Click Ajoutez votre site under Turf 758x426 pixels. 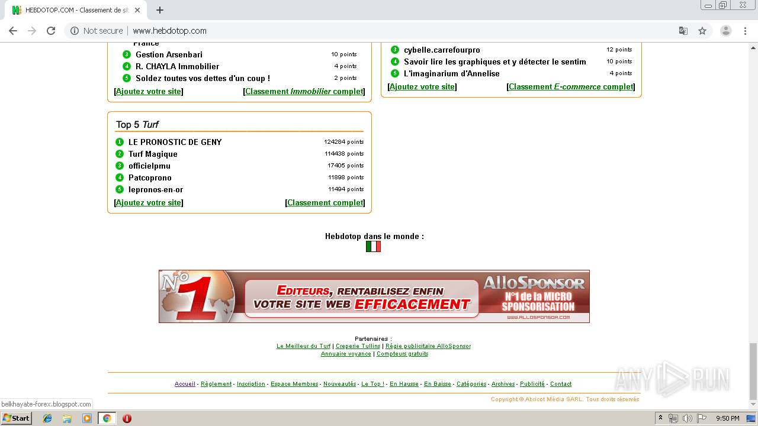pyautogui.click(x=149, y=202)
